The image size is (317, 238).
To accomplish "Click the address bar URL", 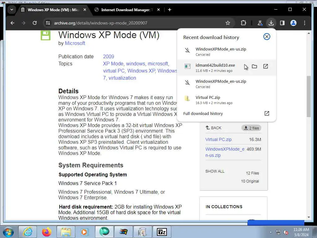I will [101, 23].
